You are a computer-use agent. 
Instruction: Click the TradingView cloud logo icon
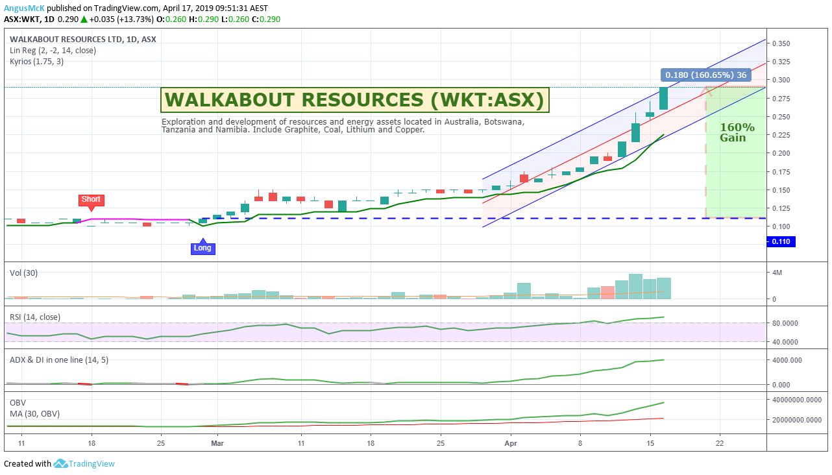[x=61, y=463]
